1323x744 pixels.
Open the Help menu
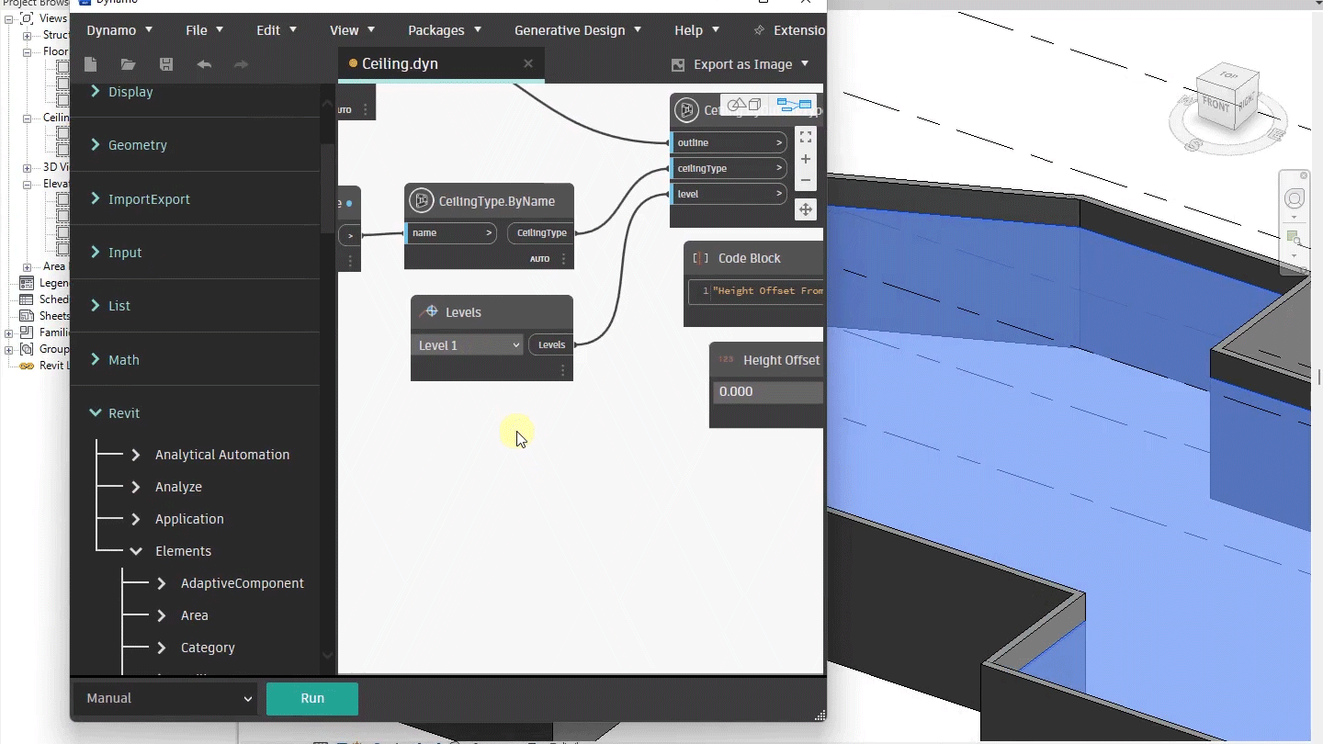coord(696,30)
